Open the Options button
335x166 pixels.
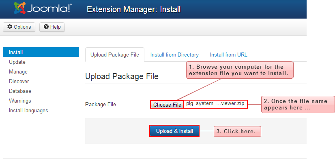pos(19,27)
